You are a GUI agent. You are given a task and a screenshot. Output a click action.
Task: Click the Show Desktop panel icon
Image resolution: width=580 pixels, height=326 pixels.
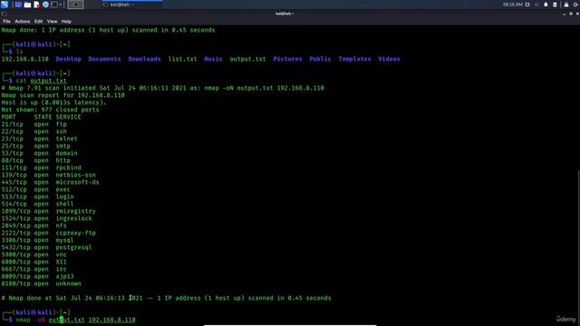coord(18,5)
